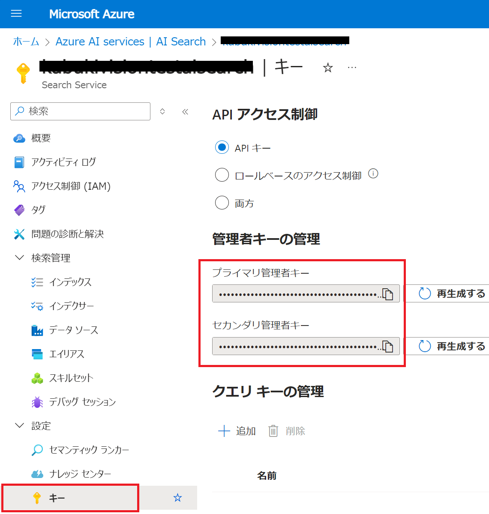
Task: Favorite キー with sidebar star icon
Action: pyautogui.click(x=177, y=498)
